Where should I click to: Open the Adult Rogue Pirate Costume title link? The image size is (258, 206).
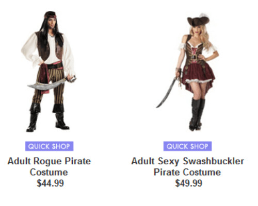[x=49, y=166]
